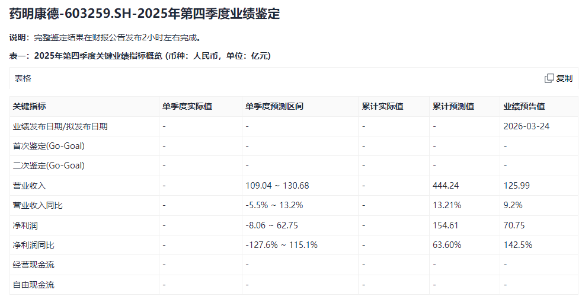Select the 表格 label above the table
Viewport: 582px width, 296px height.
23,78
